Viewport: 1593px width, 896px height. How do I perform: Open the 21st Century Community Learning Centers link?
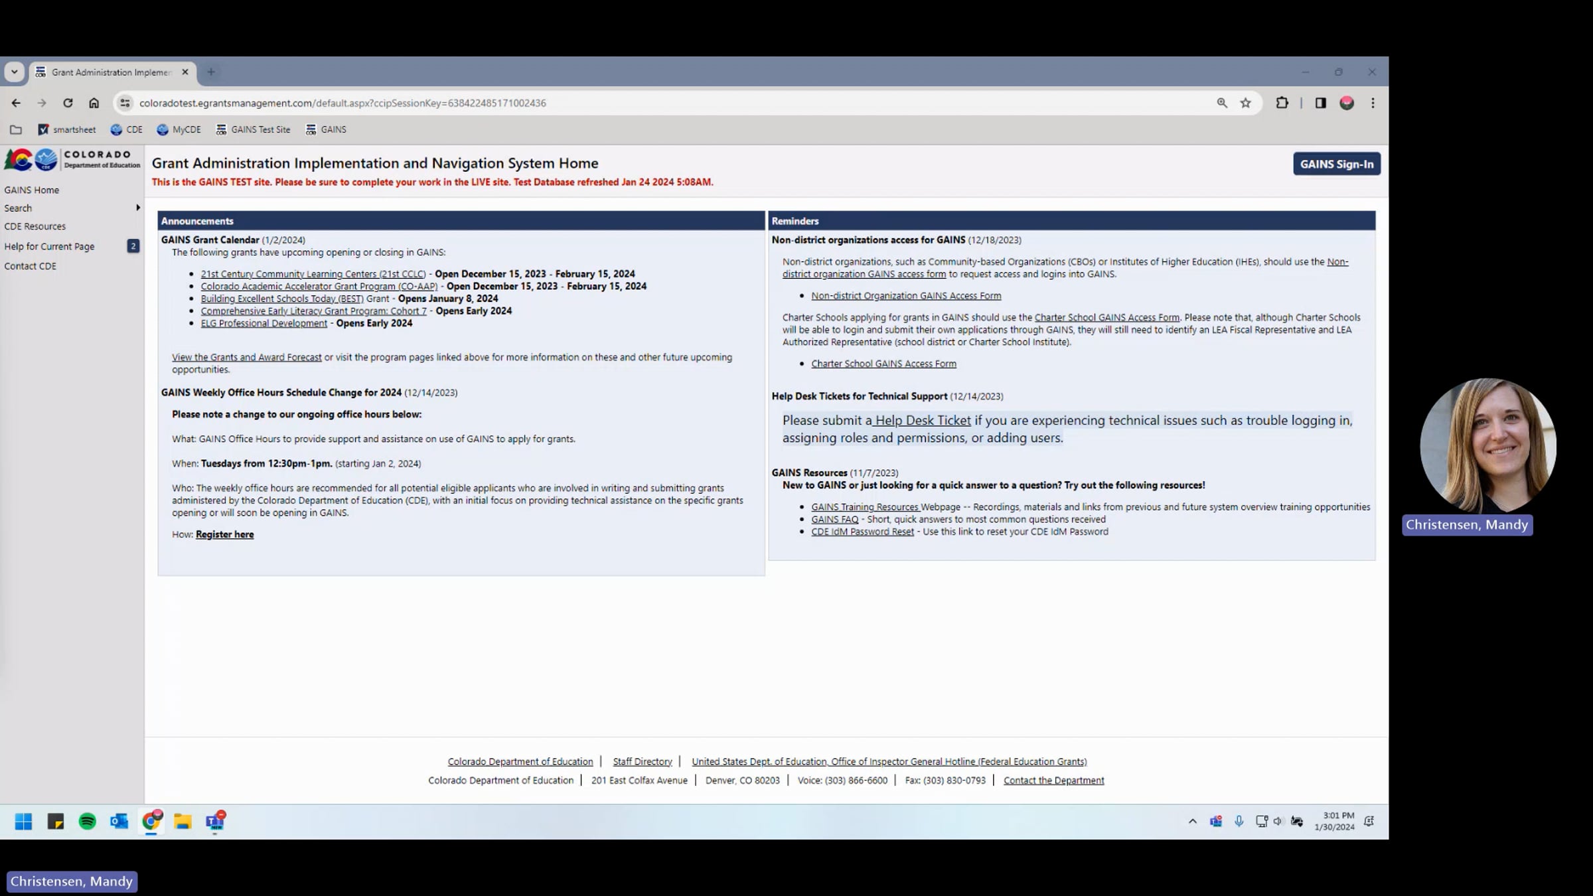coord(313,274)
